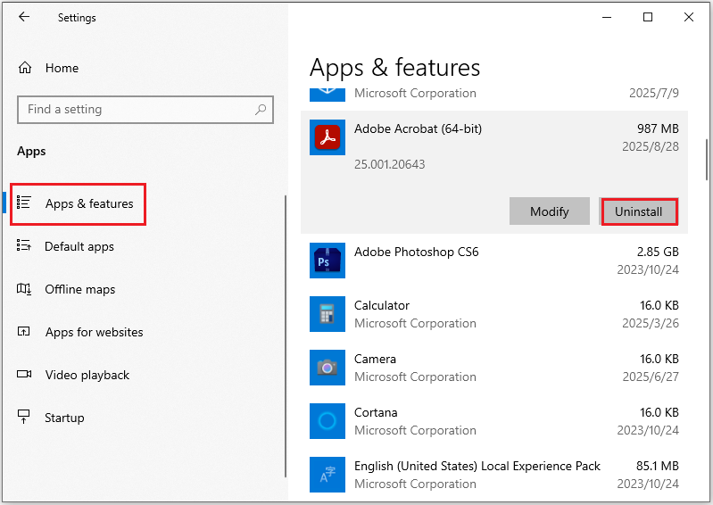Image resolution: width=713 pixels, height=505 pixels.
Task: Click the Adobe Photoshop CS6 icon
Action: [x=327, y=261]
